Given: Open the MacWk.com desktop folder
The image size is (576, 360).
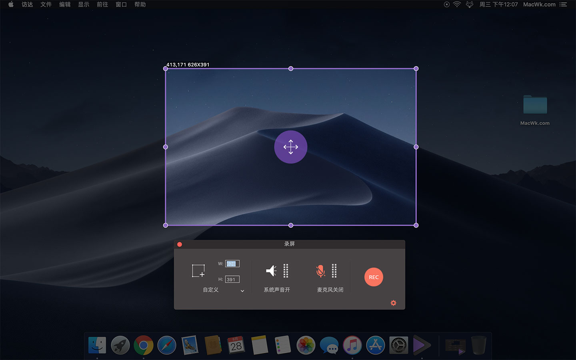Looking at the screenshot, I should pyautogui.click(x=535, y=106).
